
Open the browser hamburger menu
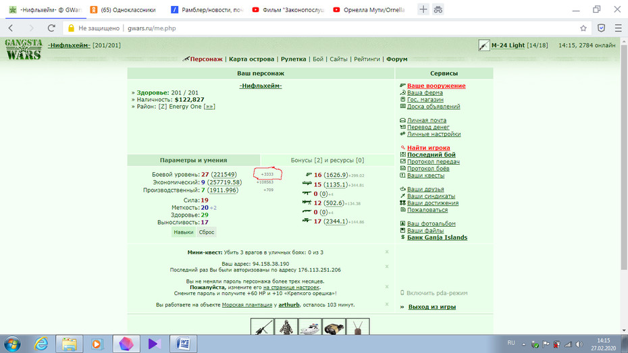pos(618,28)
